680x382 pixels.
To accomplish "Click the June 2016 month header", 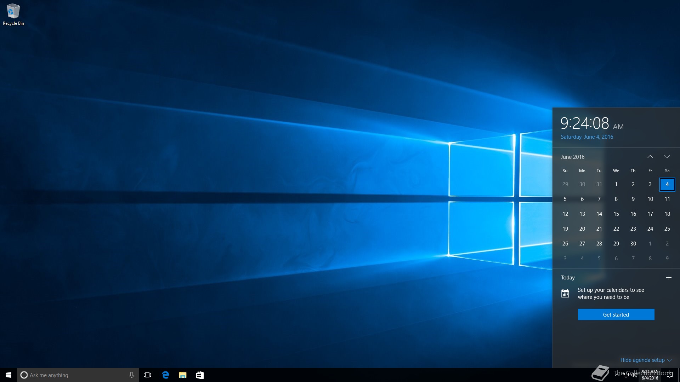I will point(573,157).
